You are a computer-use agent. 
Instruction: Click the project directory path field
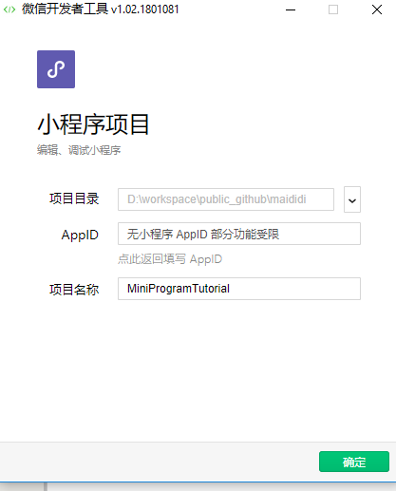[x=226, y=199]
